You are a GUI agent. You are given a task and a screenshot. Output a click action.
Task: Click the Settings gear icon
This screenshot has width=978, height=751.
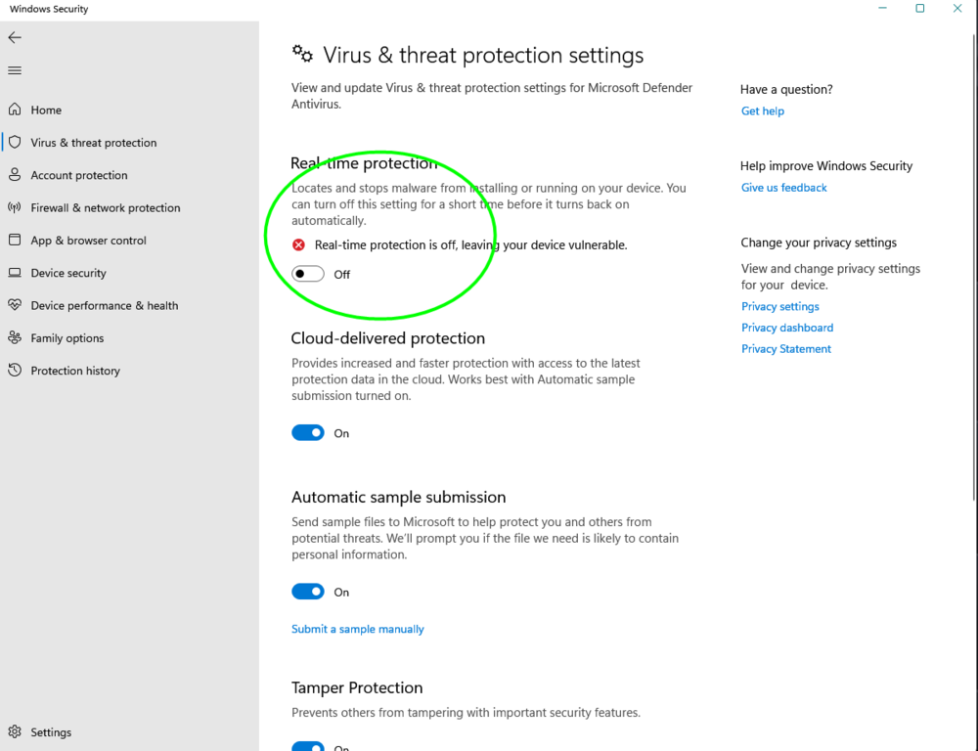pyautogui.click(x=15, y=731)
